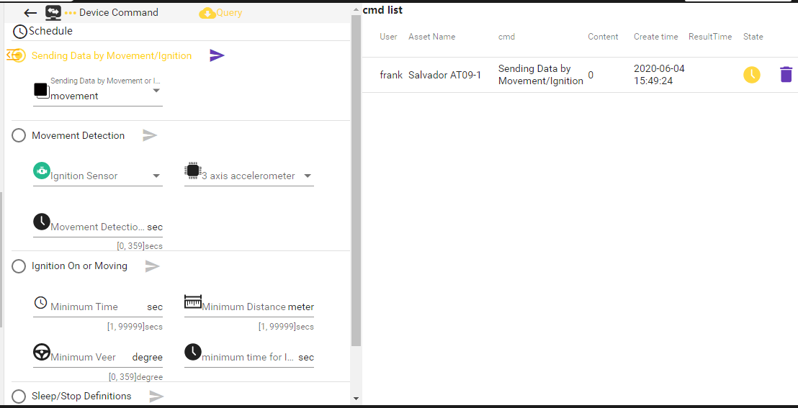Open the movement dropdown arrow

point(156,91)
